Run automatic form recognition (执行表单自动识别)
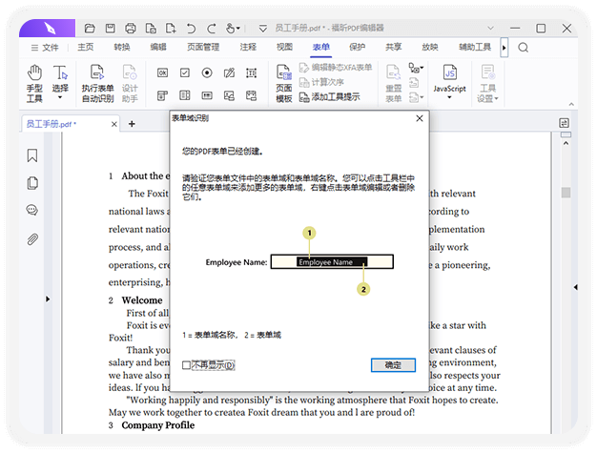Image resolution: width=597 pixels, height=453 pixels. [x=97, y=84]
